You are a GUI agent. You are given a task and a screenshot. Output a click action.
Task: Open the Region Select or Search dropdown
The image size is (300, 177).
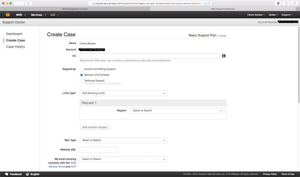[x=177, y=110]
